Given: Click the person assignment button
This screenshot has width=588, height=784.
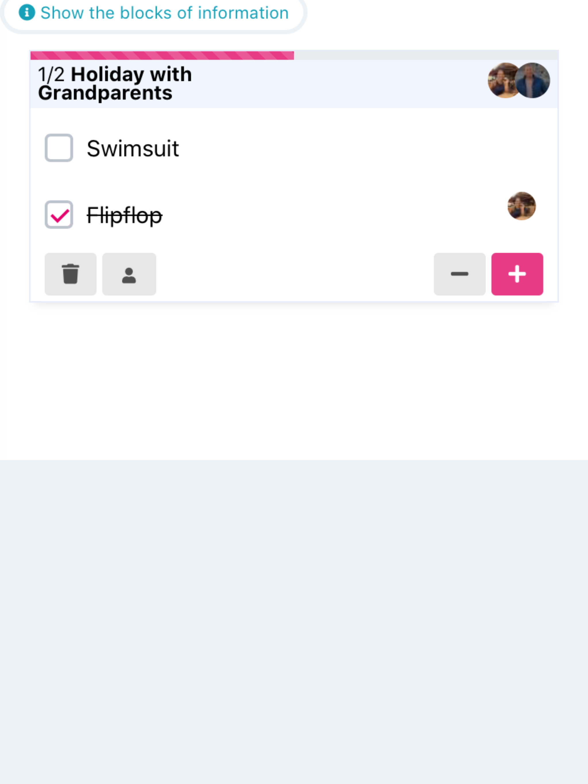Looking at the screenshot, I should (x=129, y=273).
